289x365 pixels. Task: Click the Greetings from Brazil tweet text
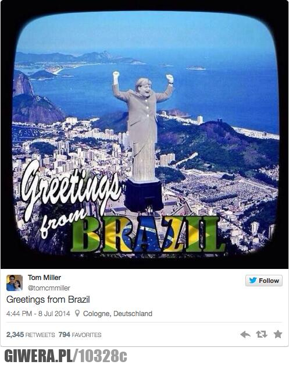click(x=48, y=299)
